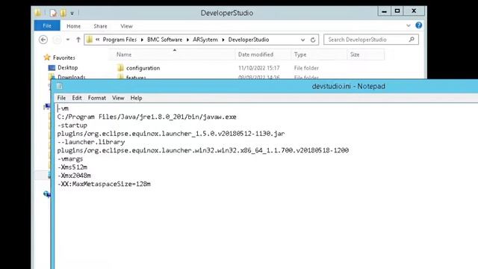Screen dimensions: 478x269
Task: Open the File tab in the DeveloperStudio Explorer window
Action: click(x=47, y=26)
